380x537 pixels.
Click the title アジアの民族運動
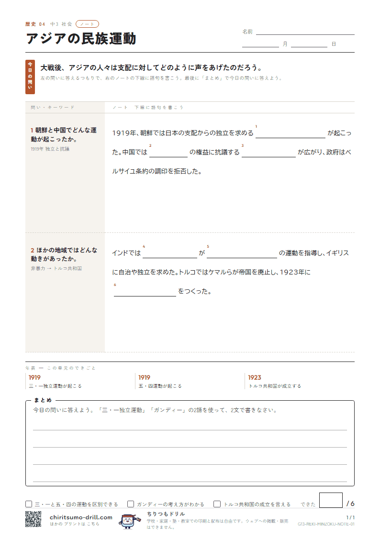[x=81, y=38]
